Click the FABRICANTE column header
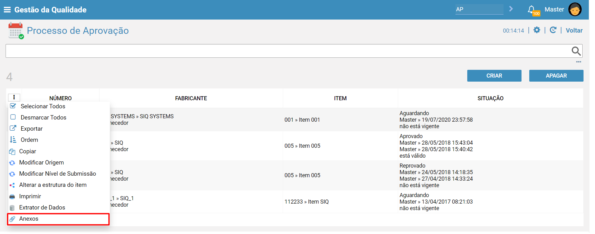This screenshot has width=595, height=234. tap(191, 98)
